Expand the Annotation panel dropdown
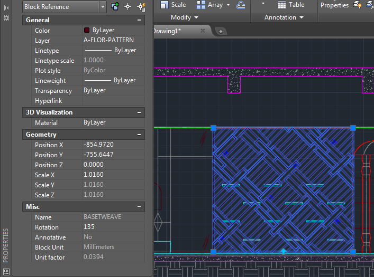 pyautogui.click(x=284, y=17)
